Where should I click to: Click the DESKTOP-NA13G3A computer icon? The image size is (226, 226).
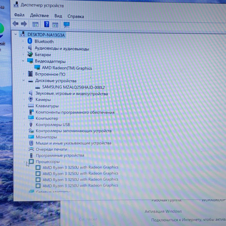(23, 34)
